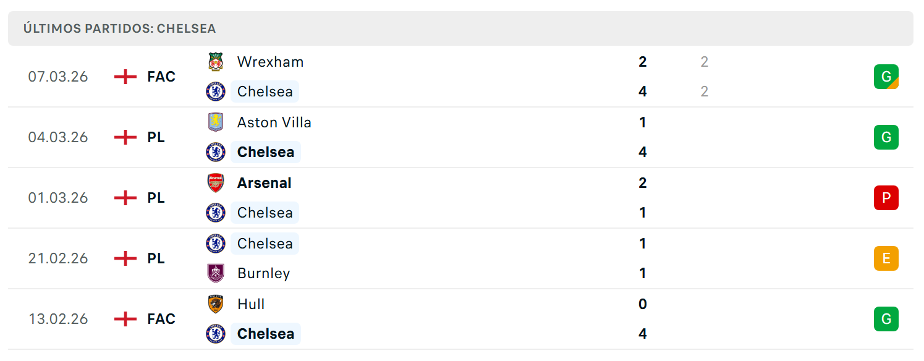Click red P result badge for Arsenal match
924x361 pixels.
coord(886,198)
